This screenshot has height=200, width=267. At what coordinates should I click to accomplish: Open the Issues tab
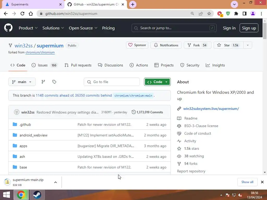point(45,65)
